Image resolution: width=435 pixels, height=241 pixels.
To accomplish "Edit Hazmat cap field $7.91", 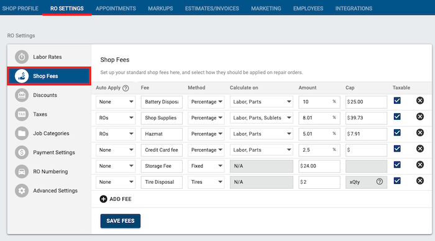I will pyautogui.click(x=366, y=134).
